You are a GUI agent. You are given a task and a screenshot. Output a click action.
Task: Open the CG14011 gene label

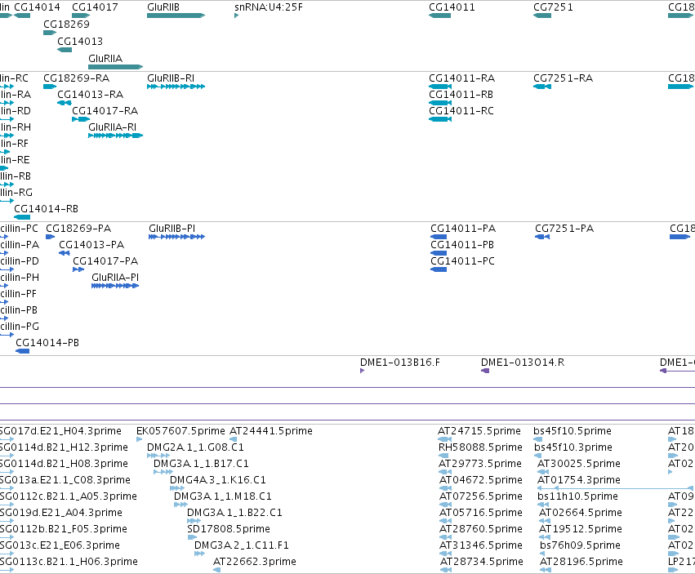[452, 7]
